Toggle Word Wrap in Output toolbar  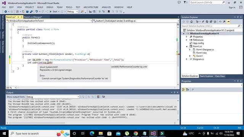103,97
